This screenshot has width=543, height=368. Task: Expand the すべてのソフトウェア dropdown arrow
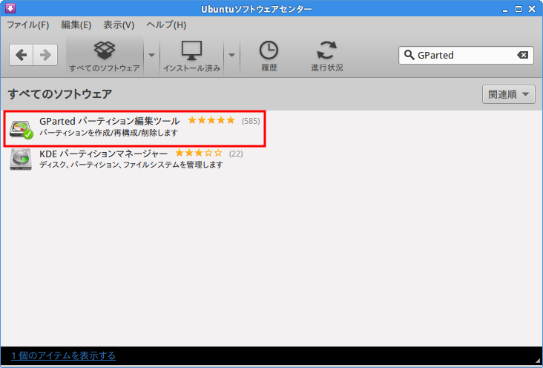pos(151,55)
